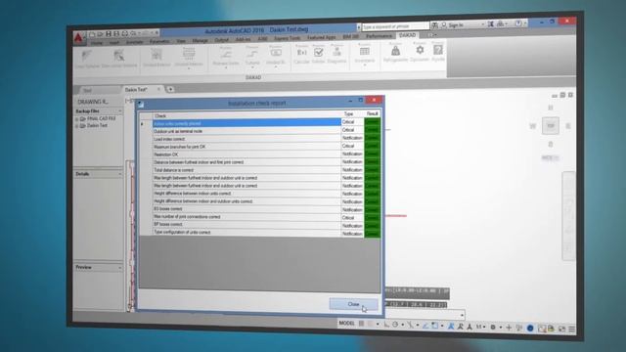Collapse the Backup Files panel section
626x352 pixels.
[x=119, y=110]
